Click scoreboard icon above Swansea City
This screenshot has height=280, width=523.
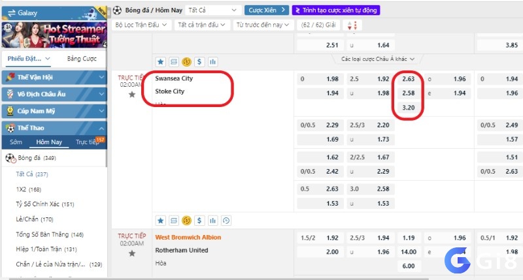(x=173, y=61)
